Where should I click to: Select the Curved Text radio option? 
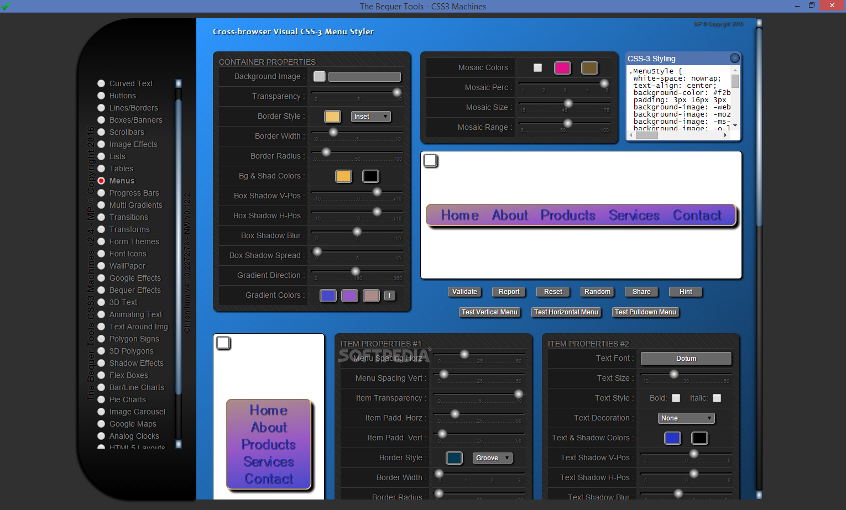pyautogui.click(x=101, y=83)
